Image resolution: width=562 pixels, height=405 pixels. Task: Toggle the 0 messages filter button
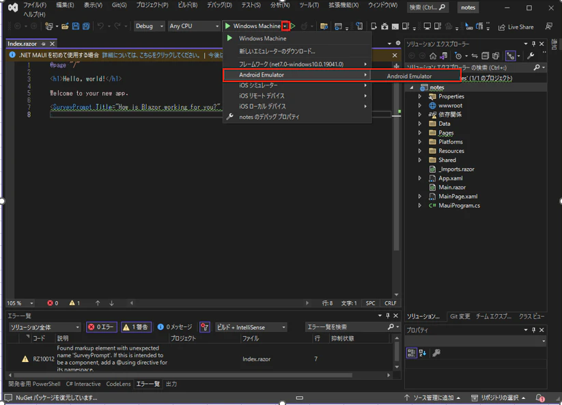click(x=175, y=327)
